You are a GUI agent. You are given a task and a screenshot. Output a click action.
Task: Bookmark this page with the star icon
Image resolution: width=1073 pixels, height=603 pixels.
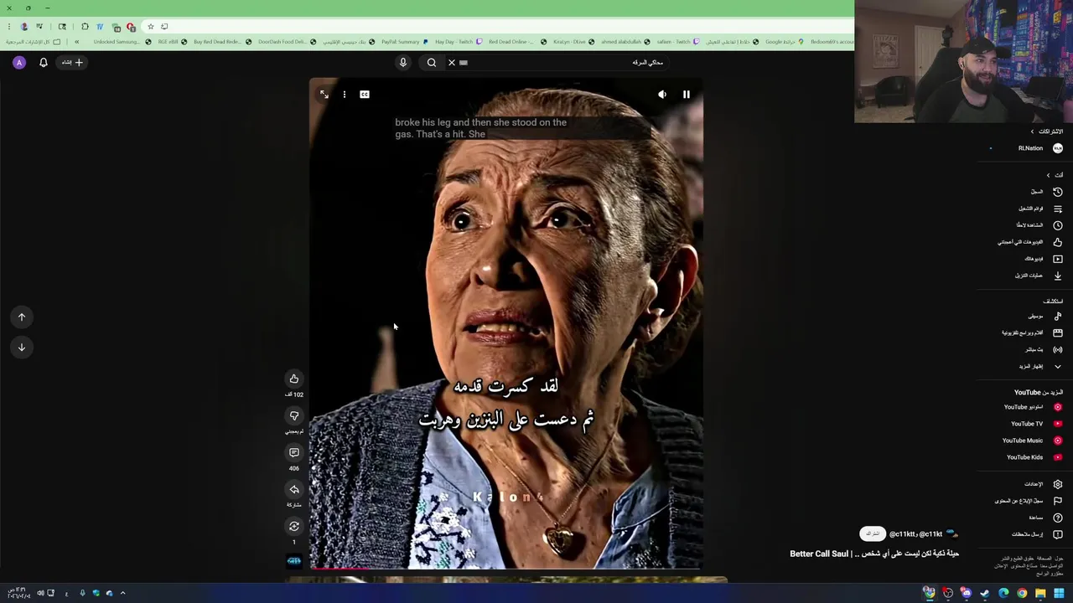pos(151,27)
